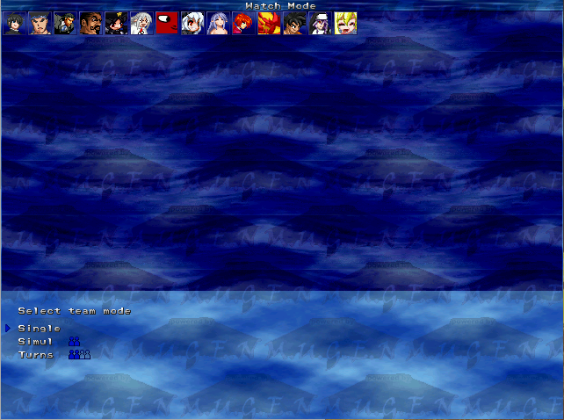
Task: Choose the spiky black-haired martial artist portrait
Action: pos(295,24)
